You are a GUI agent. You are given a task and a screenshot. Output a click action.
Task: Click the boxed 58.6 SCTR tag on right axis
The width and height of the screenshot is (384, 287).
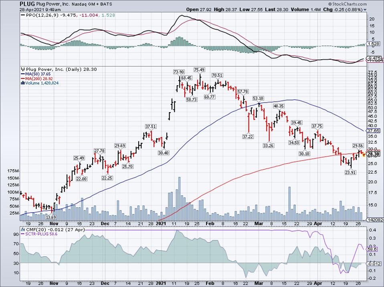[372, 249]
